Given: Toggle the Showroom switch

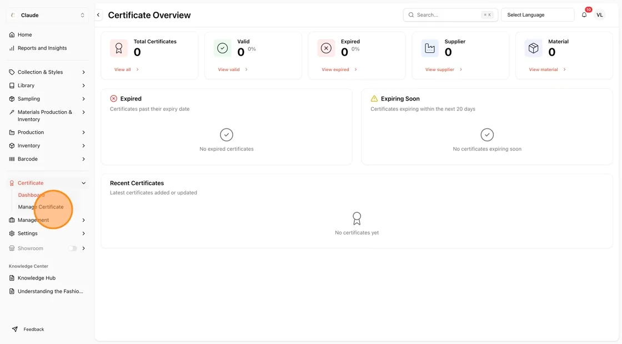Looking at the screenshot, I should click(73, 248).
